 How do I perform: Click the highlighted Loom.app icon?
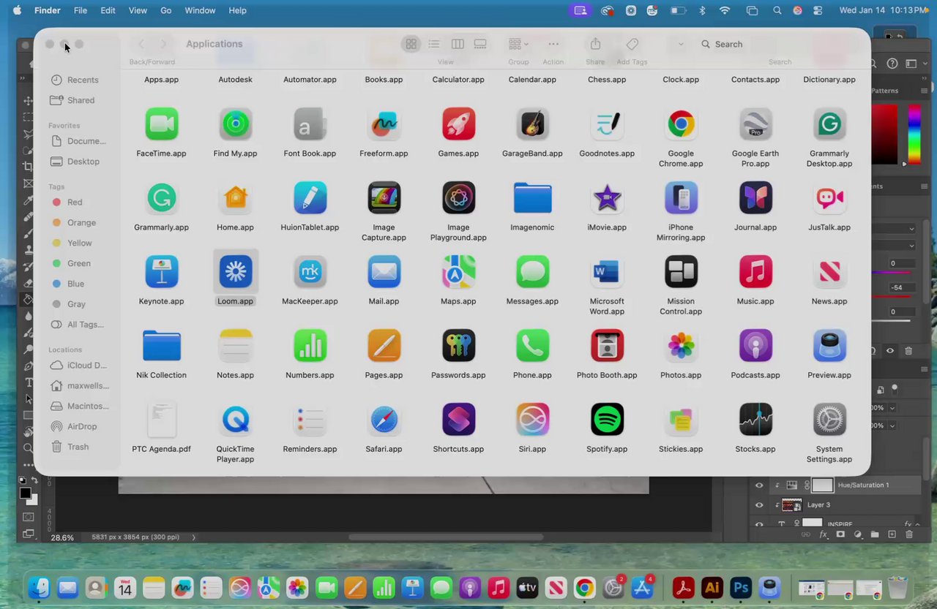[235, 272]
